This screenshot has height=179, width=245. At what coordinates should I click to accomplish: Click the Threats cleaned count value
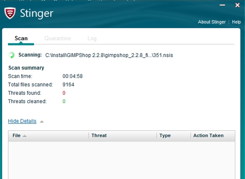[64, 102]
